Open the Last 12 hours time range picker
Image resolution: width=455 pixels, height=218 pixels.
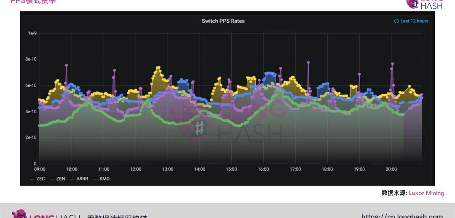[x=414, y=21]
